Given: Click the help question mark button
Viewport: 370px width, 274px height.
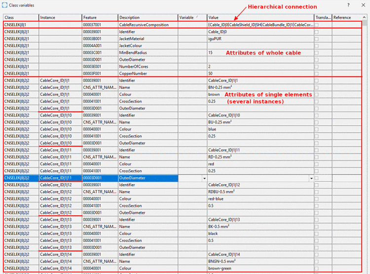Looking at the screenshot, I should 348,5.
